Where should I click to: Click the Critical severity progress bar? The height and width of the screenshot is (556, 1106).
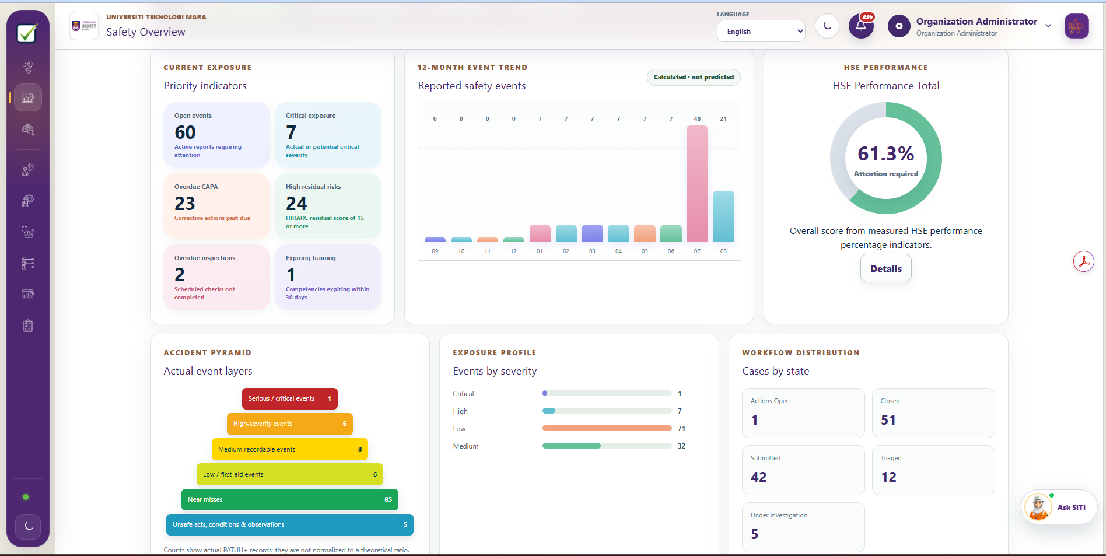click(x=607, y=393)
